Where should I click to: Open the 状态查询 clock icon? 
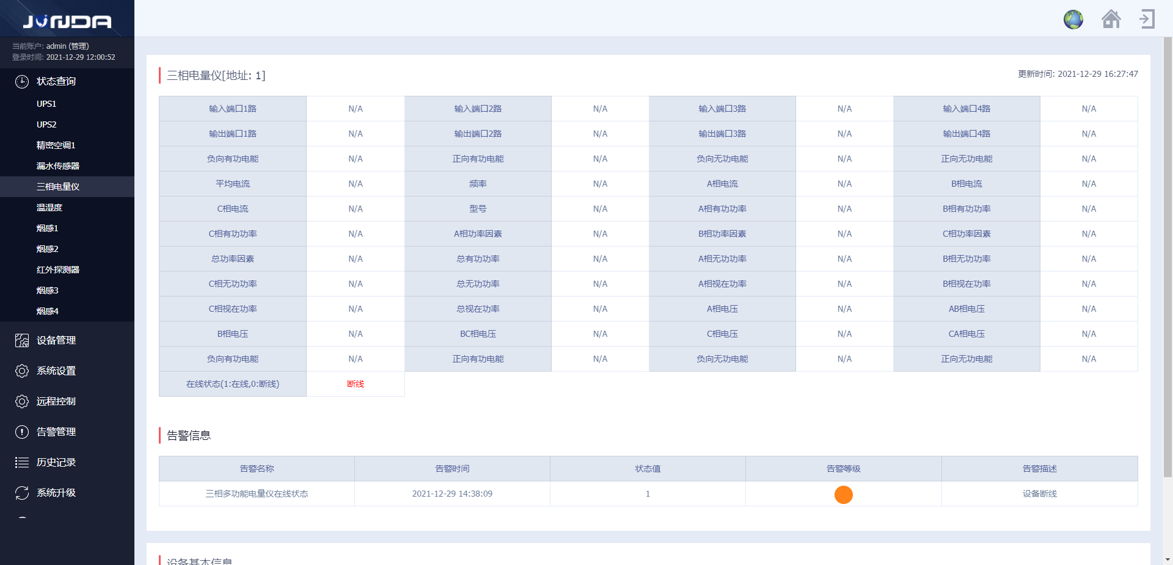click(x=22, y=81)
